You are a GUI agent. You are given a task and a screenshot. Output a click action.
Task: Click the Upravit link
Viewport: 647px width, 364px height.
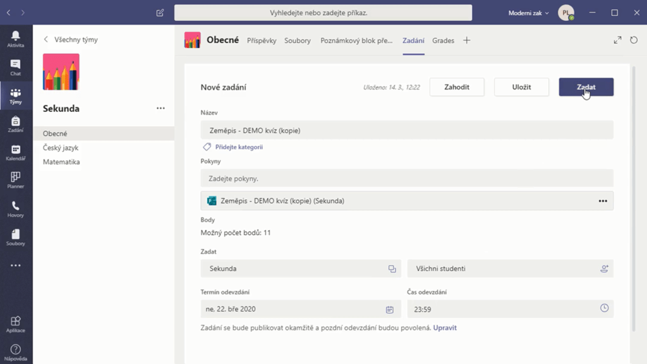445,328
